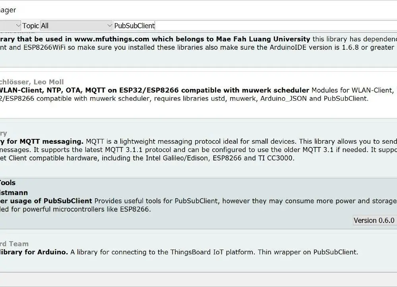Click the PubSubClient search field

[255, 25]
